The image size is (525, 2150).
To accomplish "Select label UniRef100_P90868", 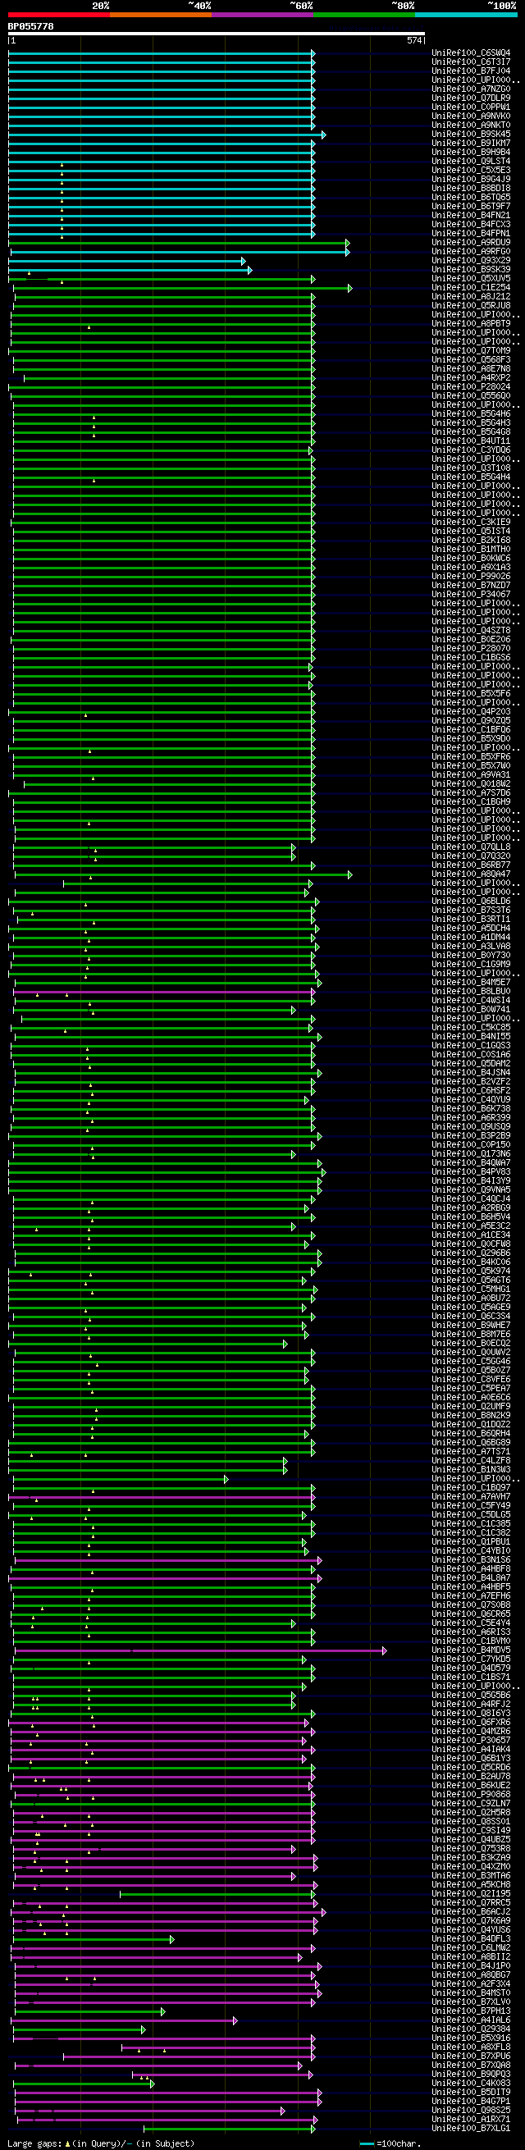I will (x=471, y=1795).
